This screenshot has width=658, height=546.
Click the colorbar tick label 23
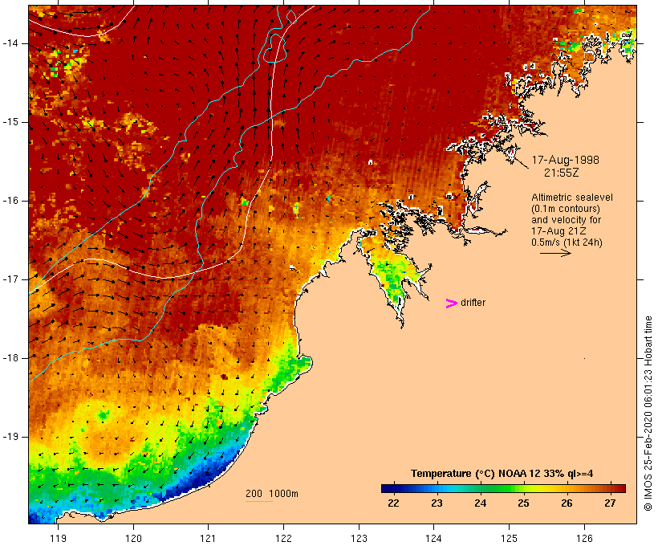(x=437, y=503)
